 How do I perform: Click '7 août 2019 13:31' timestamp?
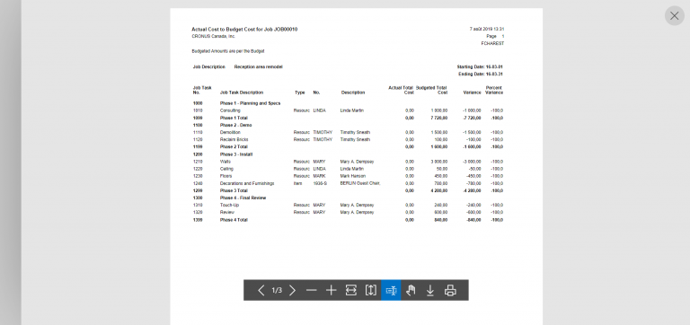487,29
